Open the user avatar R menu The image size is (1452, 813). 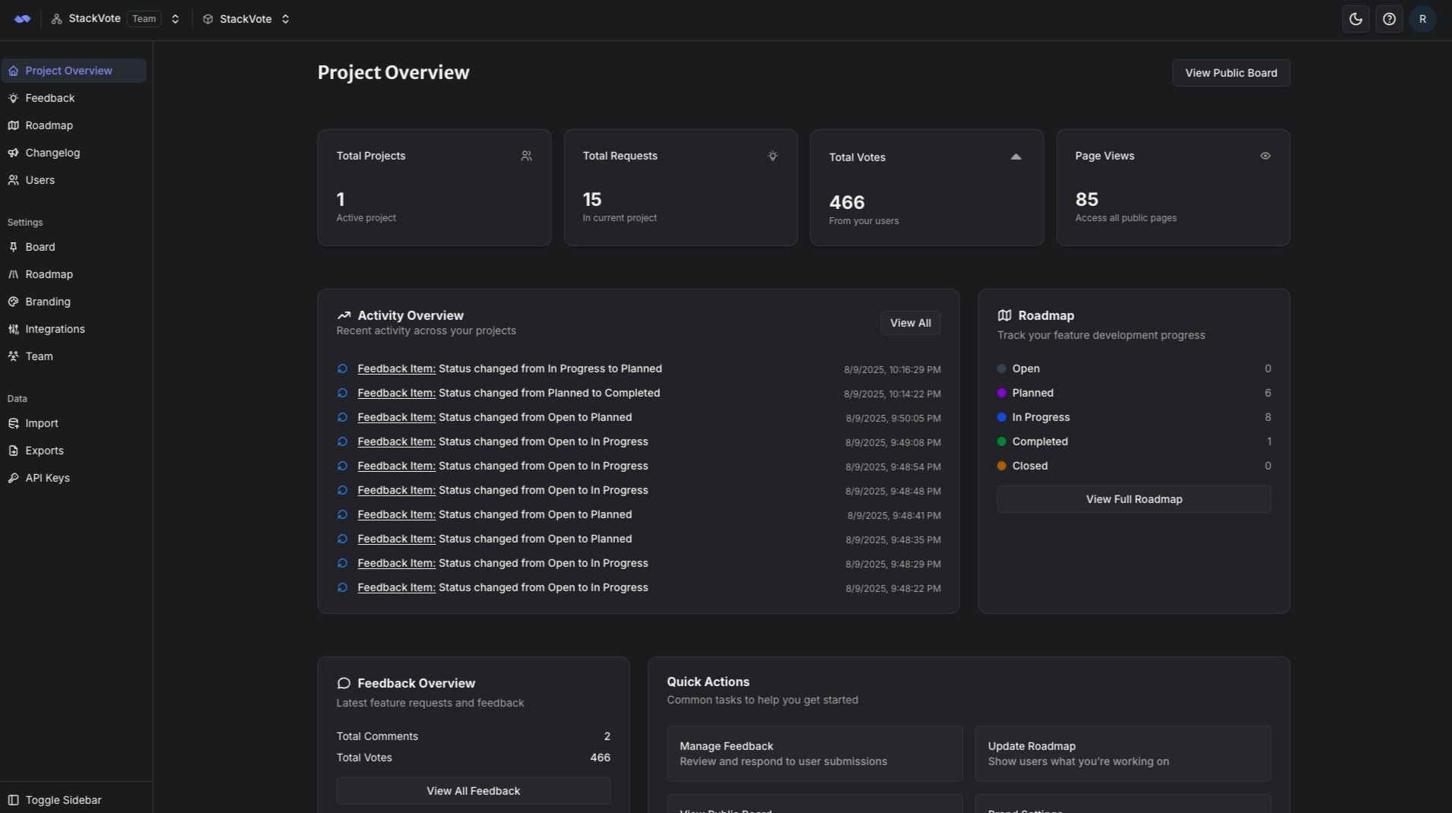point(1422,19)
